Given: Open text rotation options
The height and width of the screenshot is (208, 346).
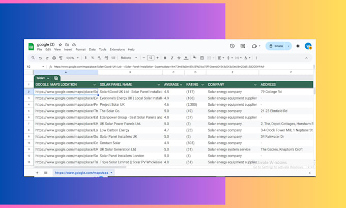Looking at the screenshot, I should pos(247,58).
